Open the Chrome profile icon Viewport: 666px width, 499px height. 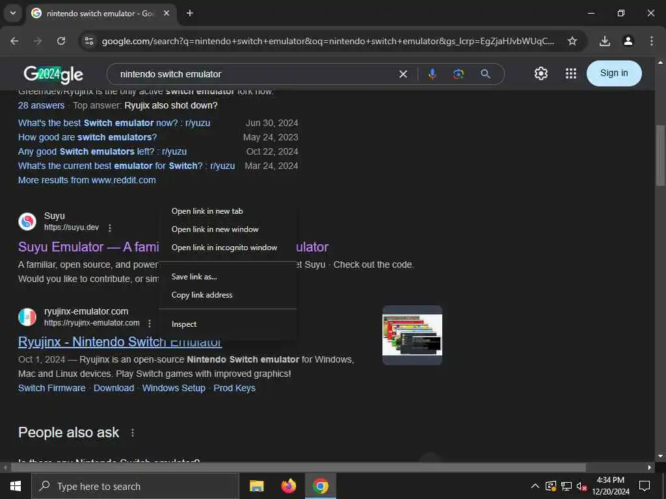click(x=628, y=41)
